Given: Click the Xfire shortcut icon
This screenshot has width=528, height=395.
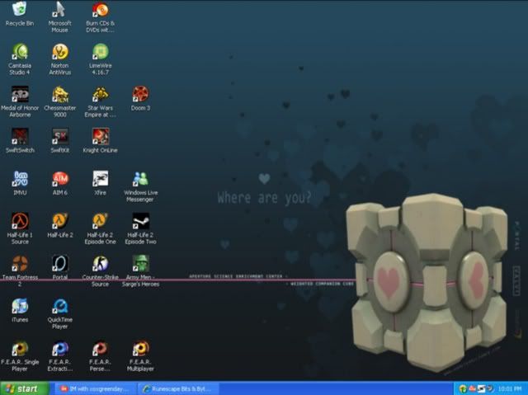Looking at the screenshot, I should pos(100,179).
